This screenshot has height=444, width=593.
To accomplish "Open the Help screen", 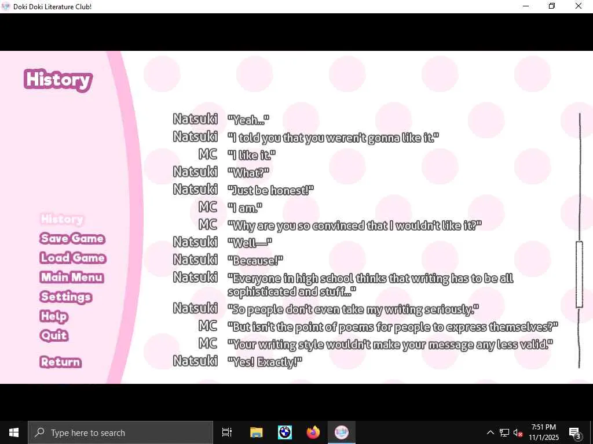I will [54, 316].
